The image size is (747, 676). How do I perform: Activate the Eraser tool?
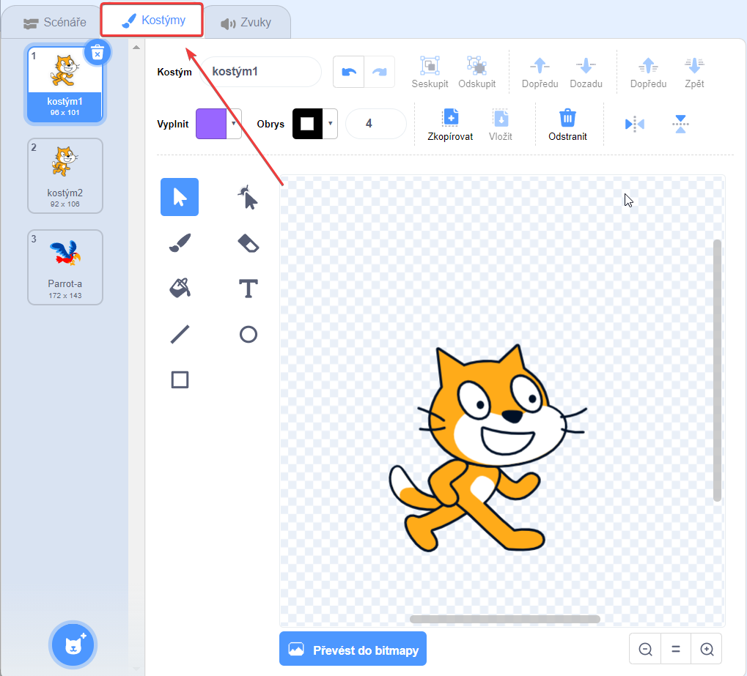click(248, 242)
